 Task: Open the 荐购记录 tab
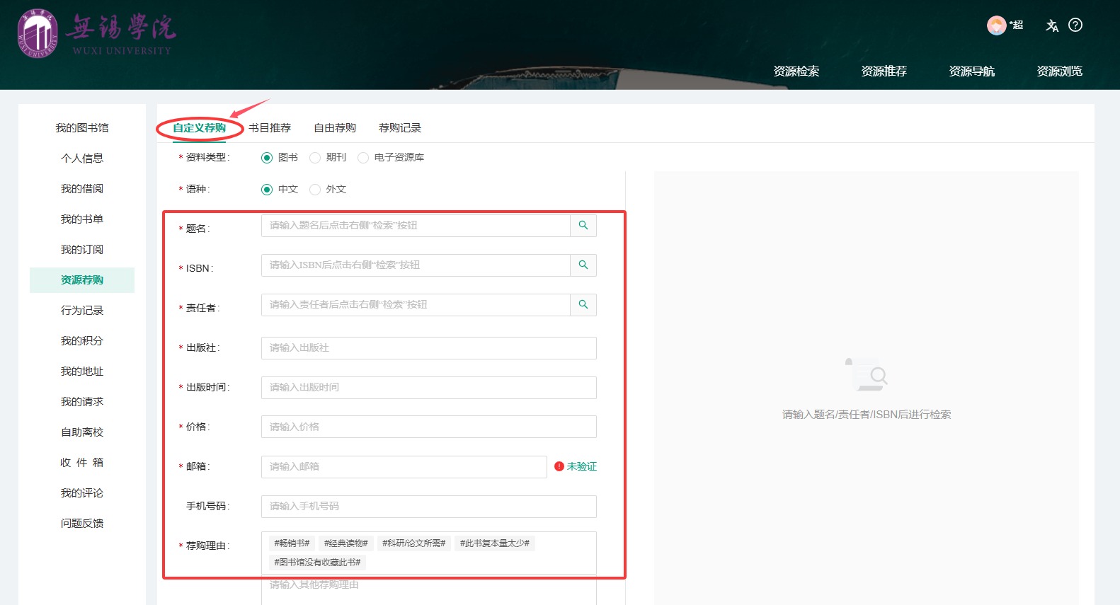(400, 128)
